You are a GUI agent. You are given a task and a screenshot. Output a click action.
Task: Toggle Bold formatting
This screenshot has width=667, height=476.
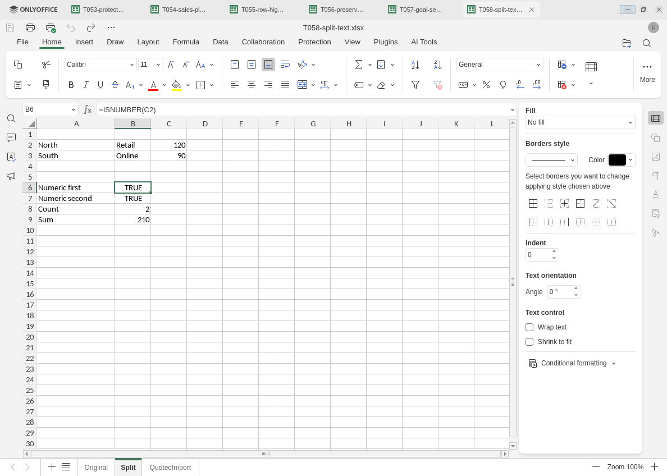click(71, 85)
